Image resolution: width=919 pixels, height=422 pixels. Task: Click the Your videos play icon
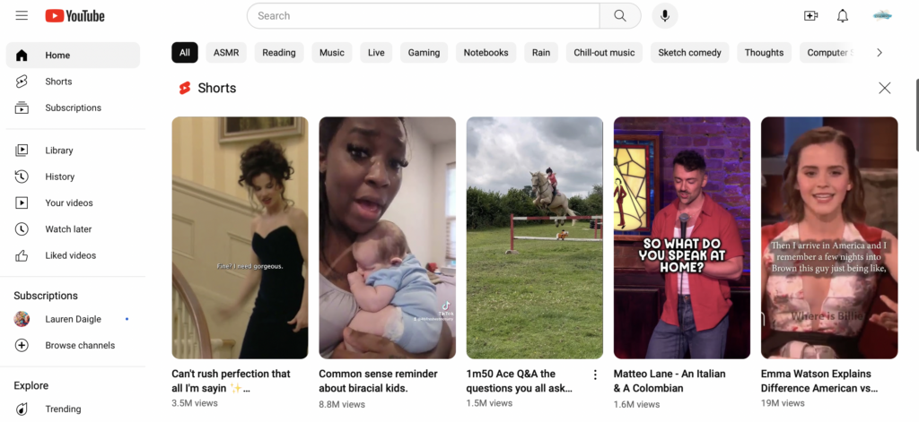tap(22, 203)
